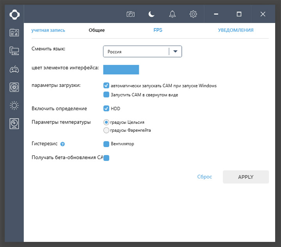Check the Вентилятор hysteresis checkbox
Image resolution: width=281 pixels, height=247 pixels.
106,144
